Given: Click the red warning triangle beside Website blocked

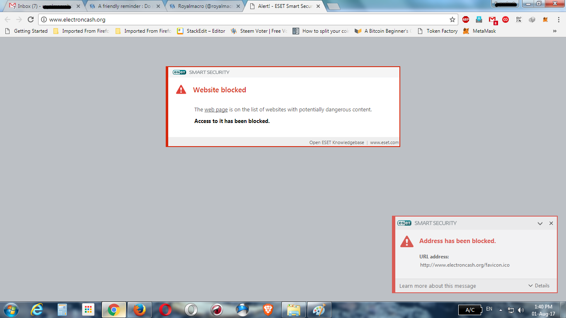Looking at the screenshot, I should click(181, 89).
